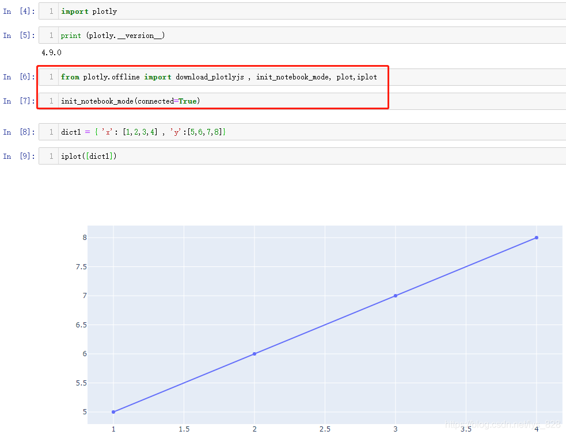This screenshot has height=435, width=566.
Task: Click x-axis tick label 2.5
Action: [x=325, y=429]
